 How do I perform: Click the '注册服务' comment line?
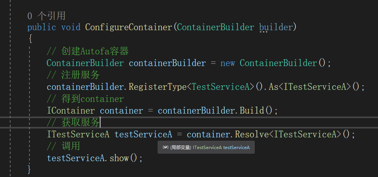pos(73,75)
